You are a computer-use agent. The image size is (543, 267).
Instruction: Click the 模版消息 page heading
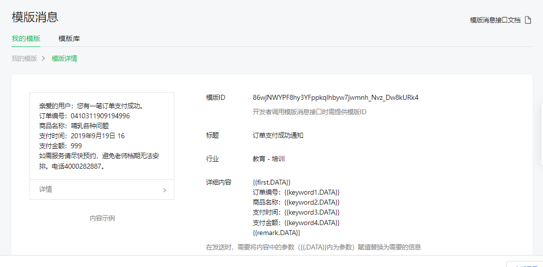[34, 17]
